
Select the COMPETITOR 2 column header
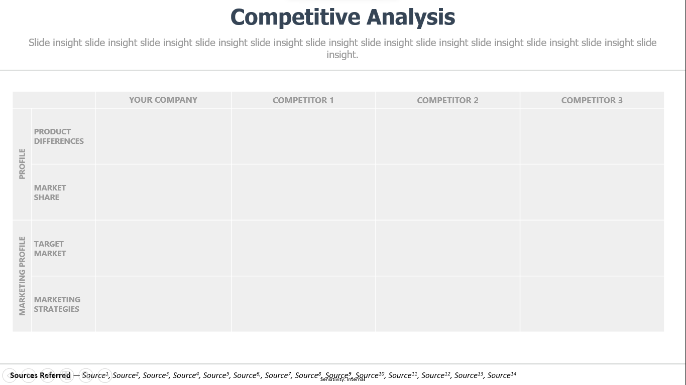pos(447,100)
